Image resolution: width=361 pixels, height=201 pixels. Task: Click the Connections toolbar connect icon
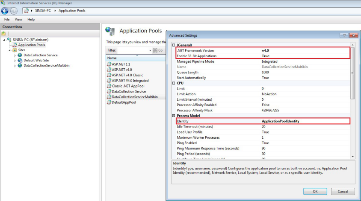[x=4, y=34]
